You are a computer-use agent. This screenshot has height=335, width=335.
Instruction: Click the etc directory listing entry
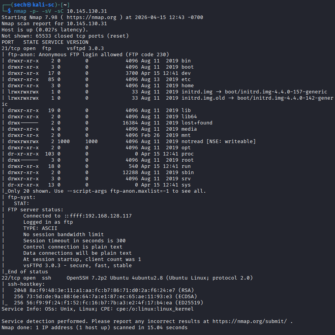[186, 79]
